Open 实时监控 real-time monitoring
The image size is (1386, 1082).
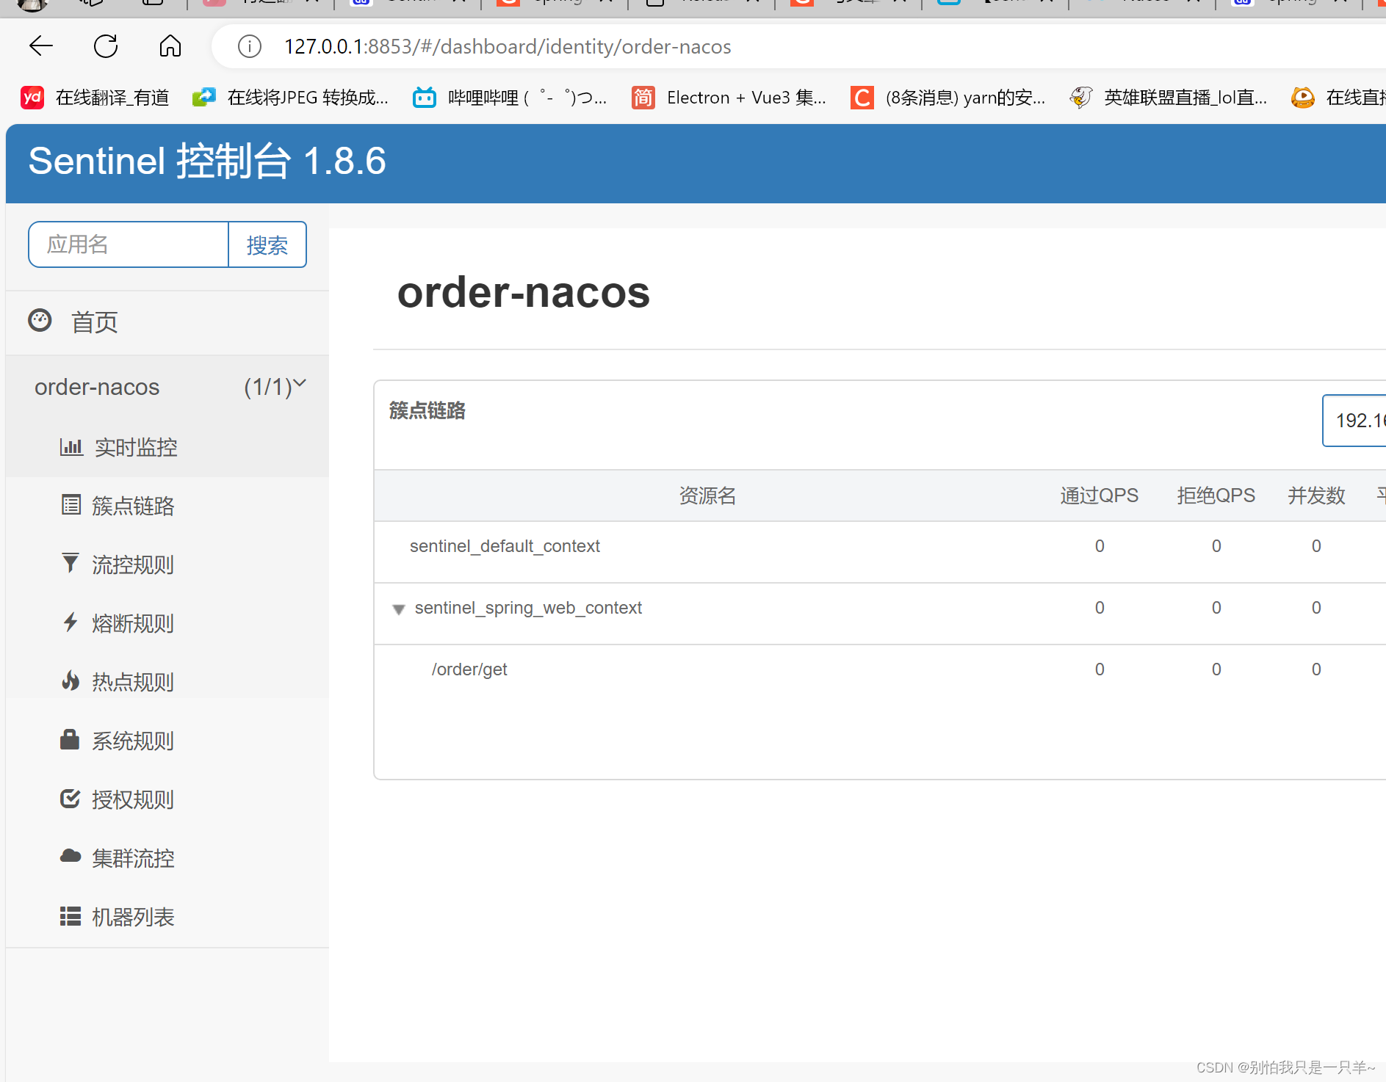pyautogui.click(x=167, y=447)
